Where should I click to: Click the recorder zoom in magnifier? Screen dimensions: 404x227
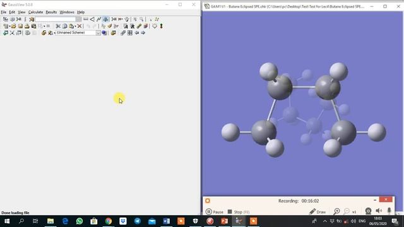point(336,212)
